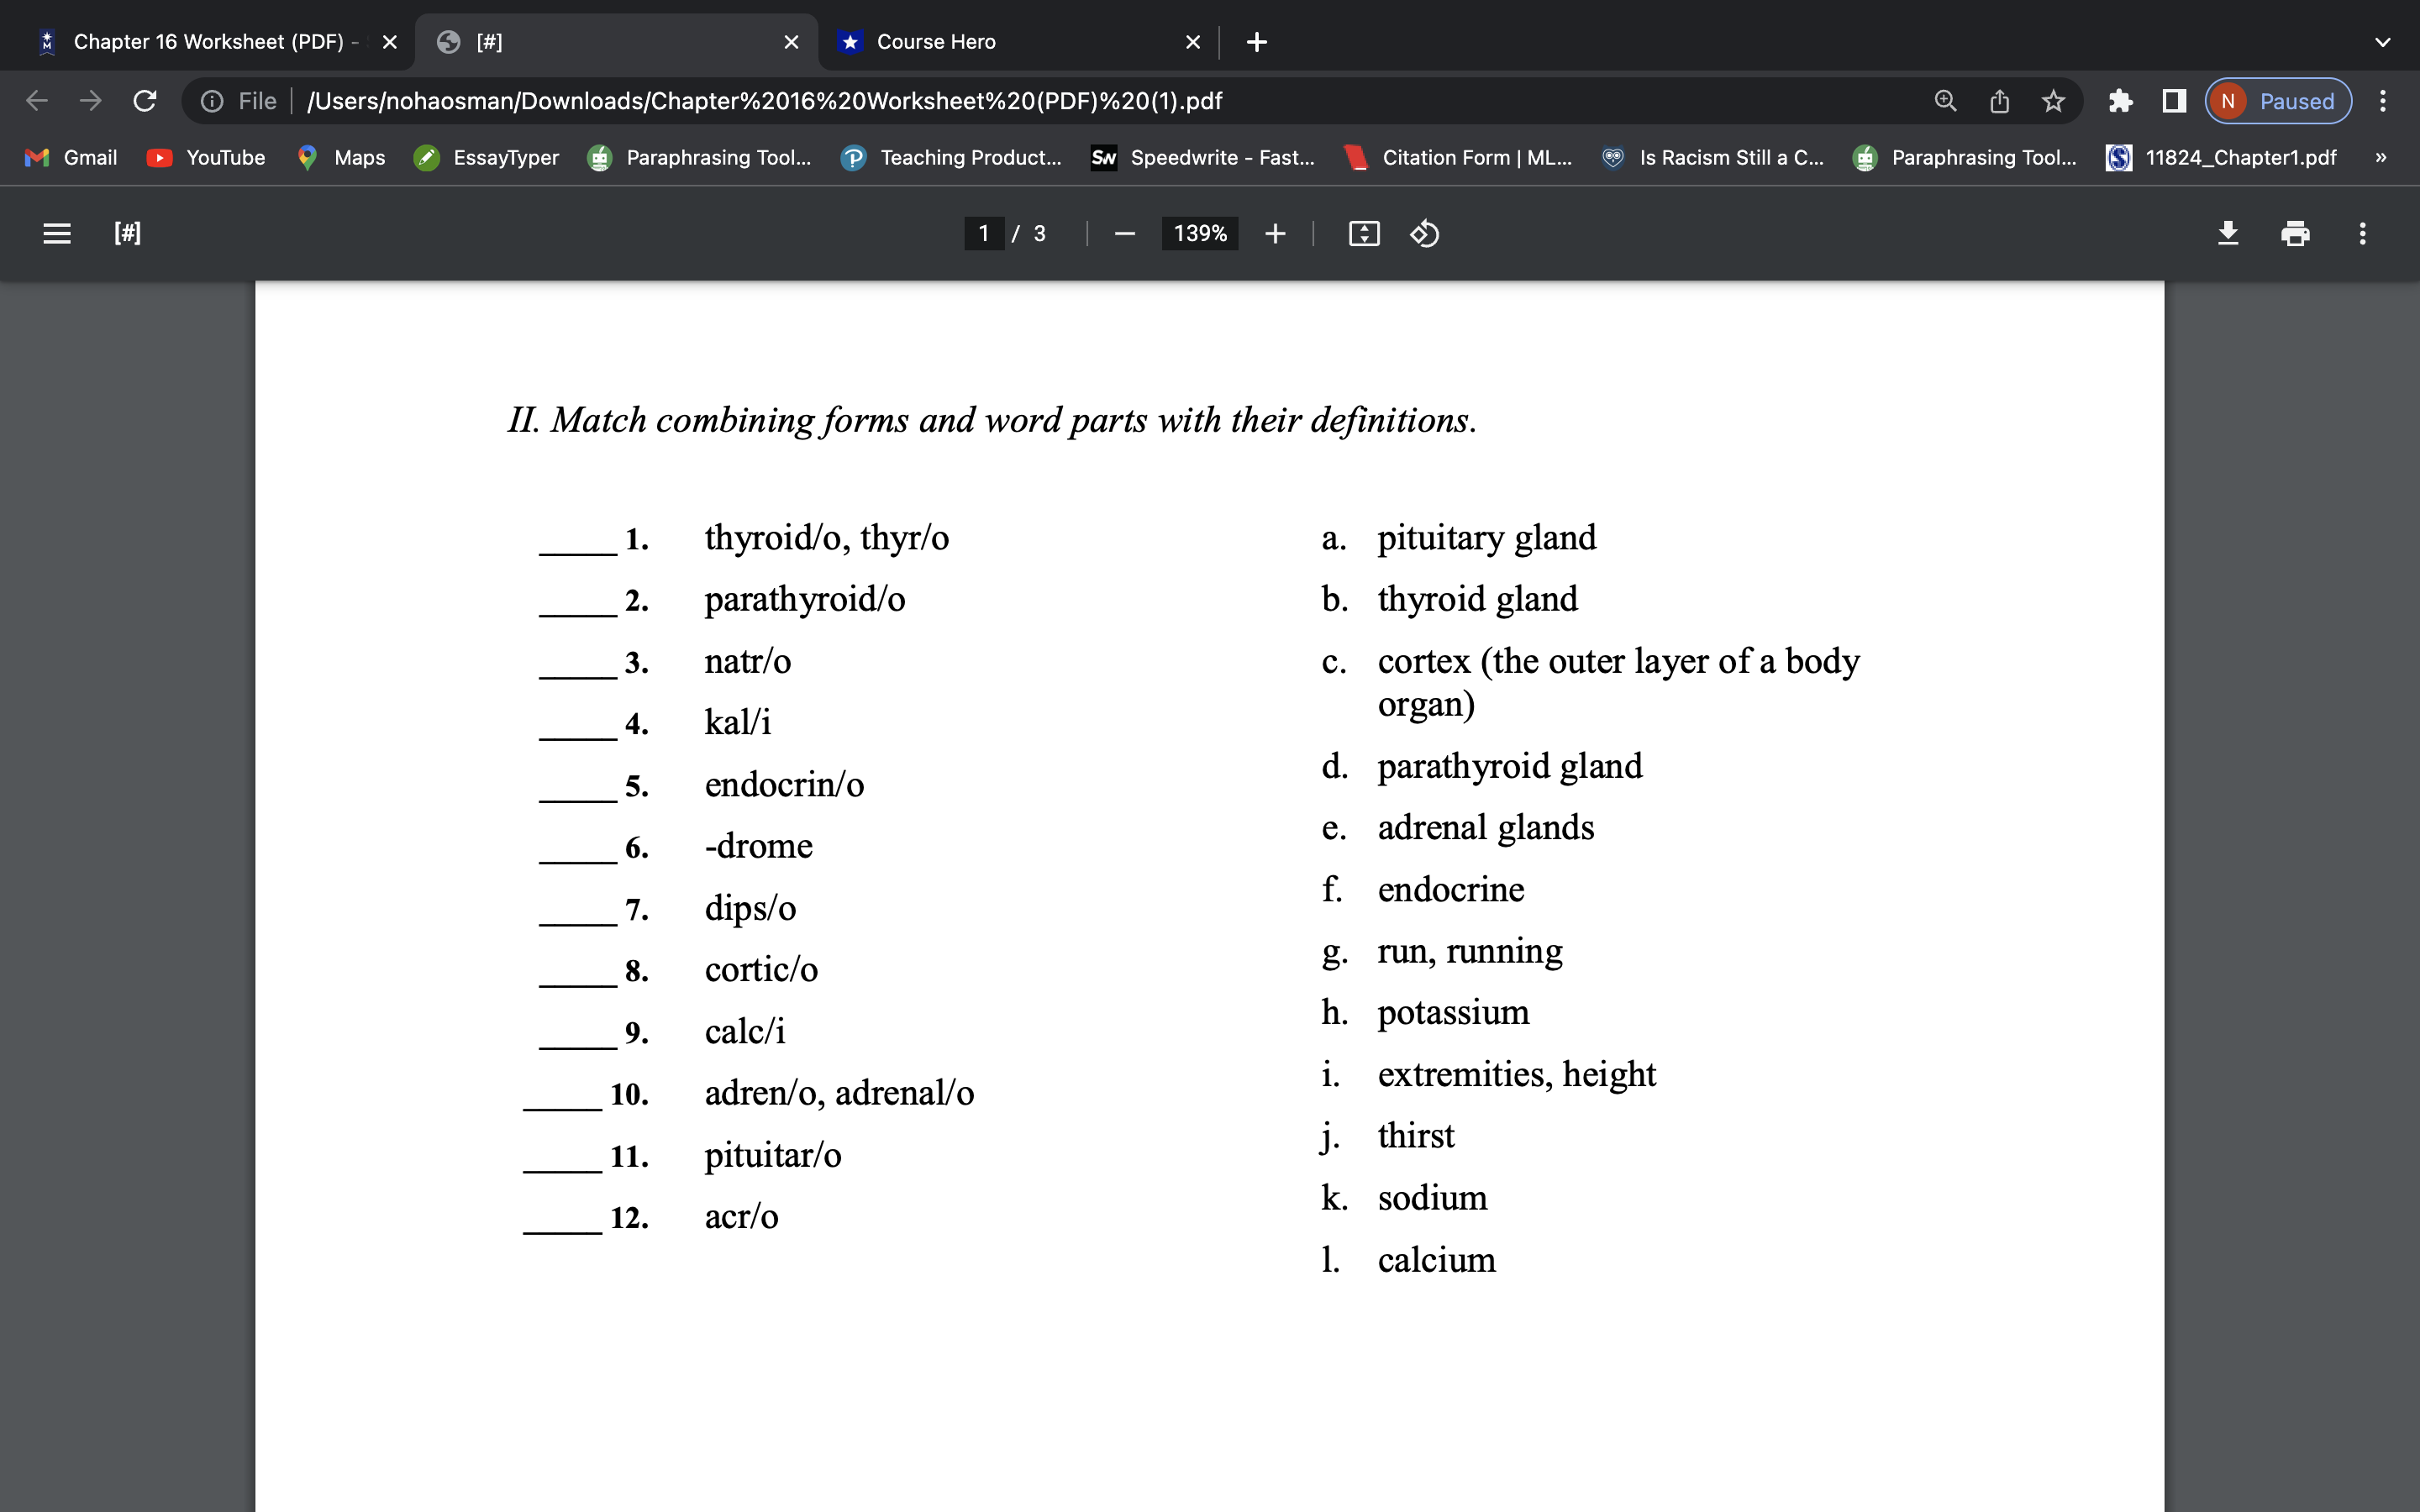Click the bookmark star in the address bar
The width and height of the screenshot is (2420, 1512).
pyautogui.click(x=2053, y=100)
